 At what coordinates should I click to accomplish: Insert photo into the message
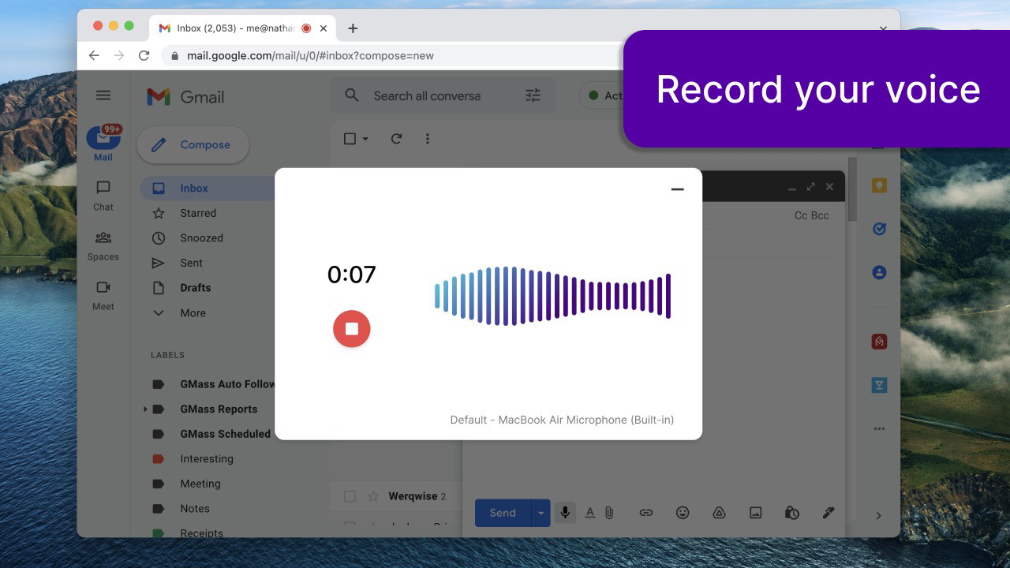click(755, 513)
